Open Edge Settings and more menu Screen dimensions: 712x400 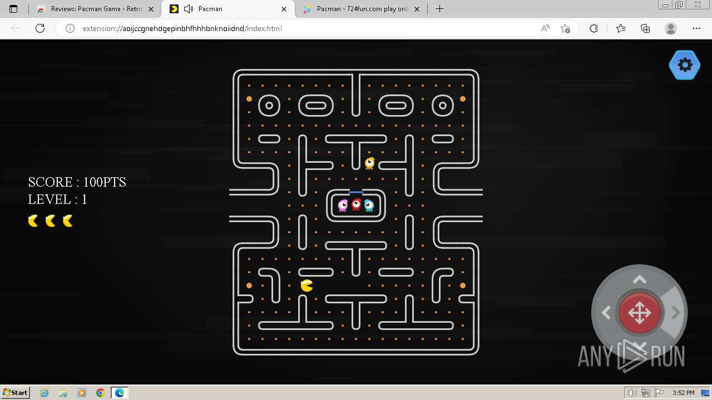(x=696, y=28)
